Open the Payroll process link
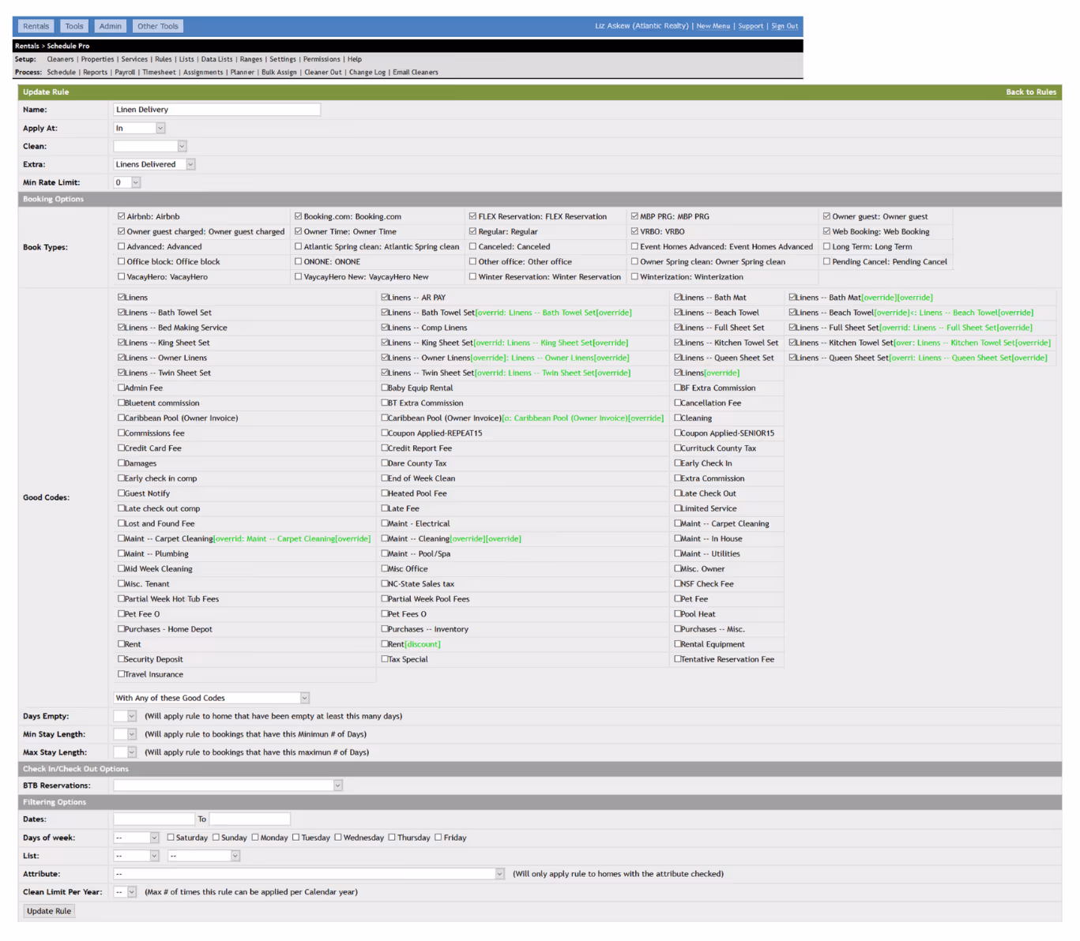Viewport: 1080px width, 941px height. [125, 73]
